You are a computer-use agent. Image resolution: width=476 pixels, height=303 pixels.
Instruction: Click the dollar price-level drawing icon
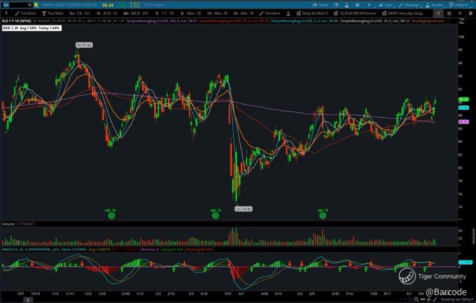pos(288,13)
